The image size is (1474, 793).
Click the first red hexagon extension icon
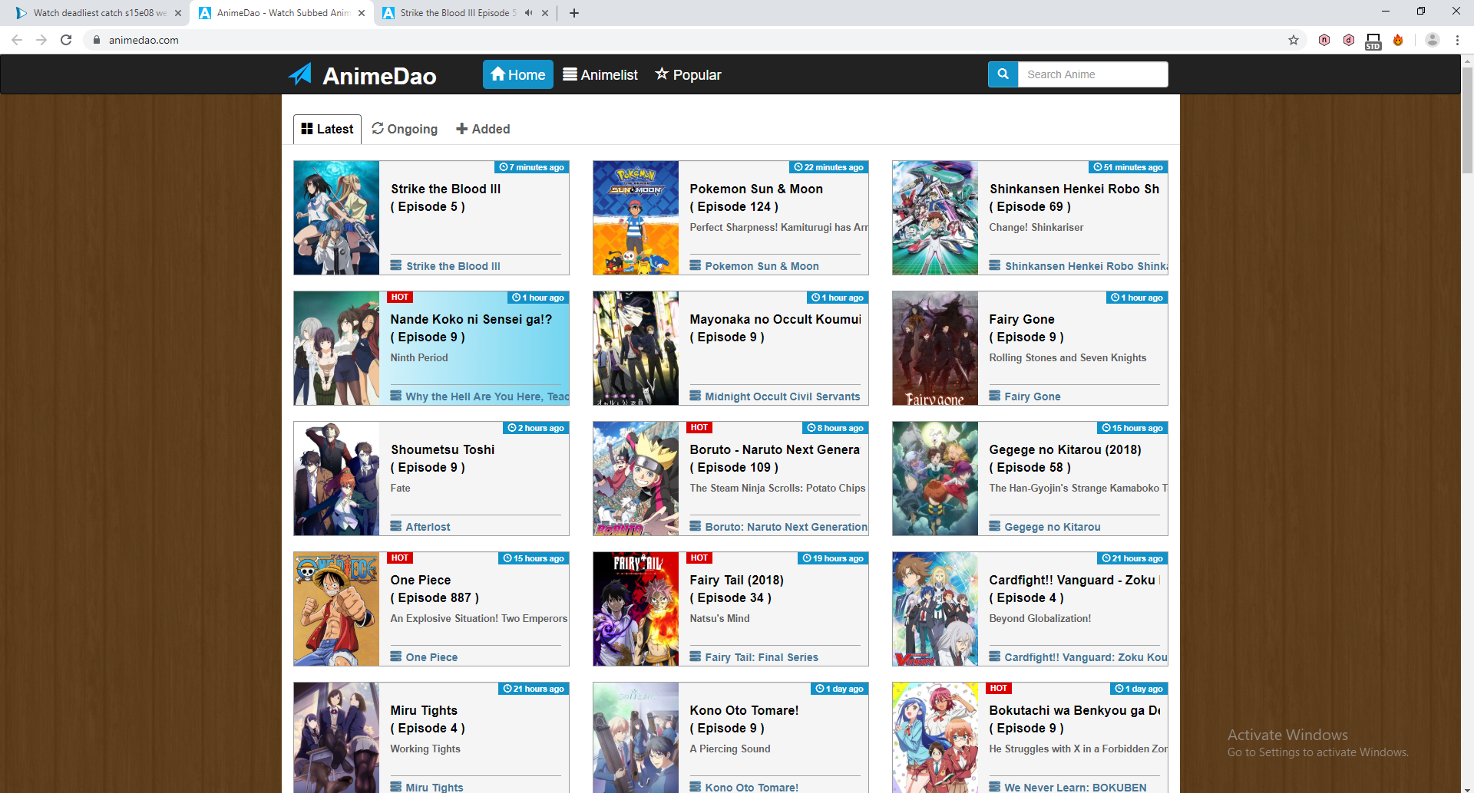pos(1324,40)
